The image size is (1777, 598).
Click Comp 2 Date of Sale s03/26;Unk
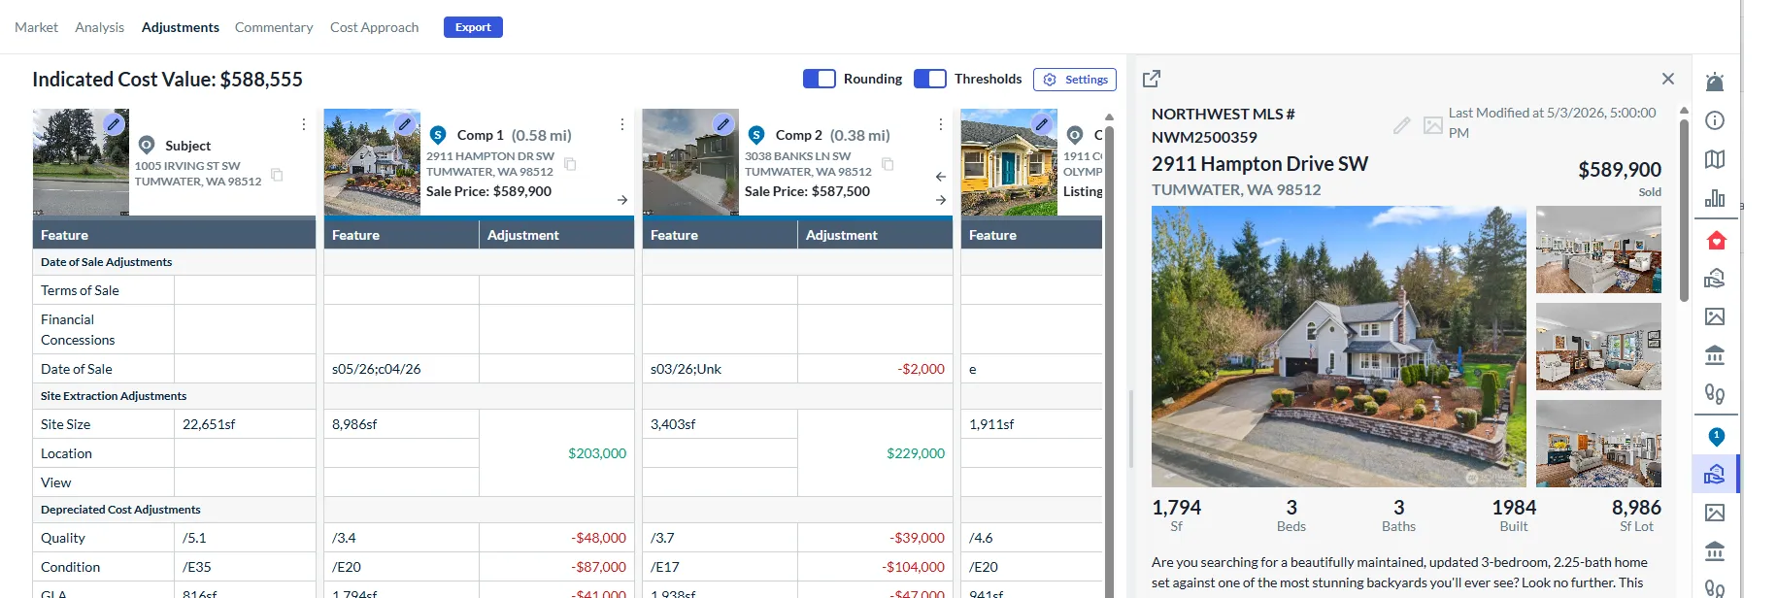click(x=686, y=369)
